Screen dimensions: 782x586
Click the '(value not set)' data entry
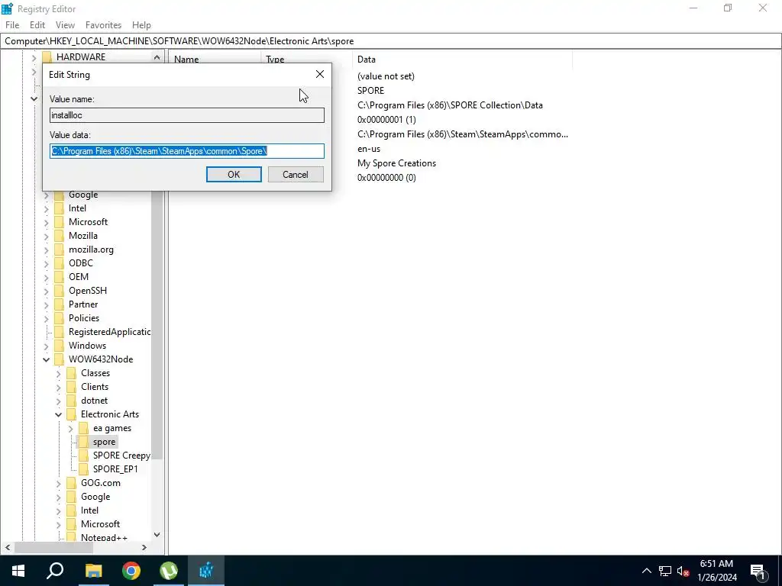(x=386, y=76)
